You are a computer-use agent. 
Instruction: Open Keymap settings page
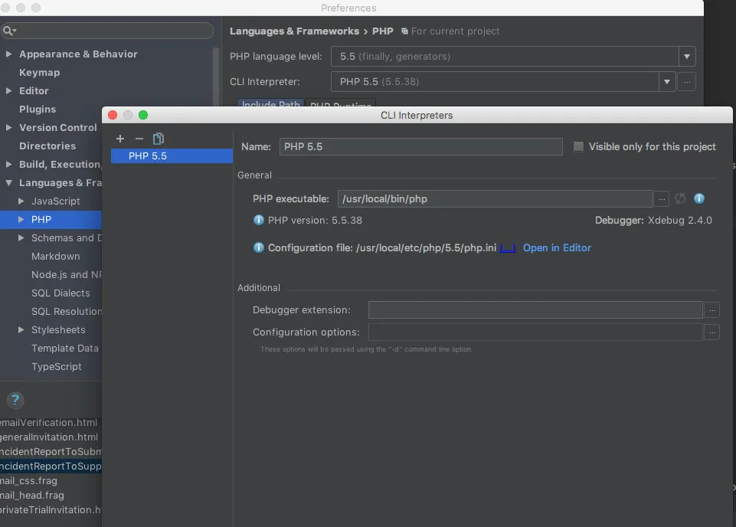click(x=39, y=72)
